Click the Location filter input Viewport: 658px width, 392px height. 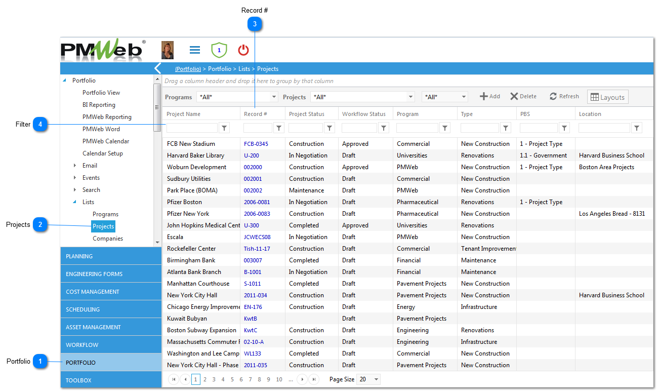[604, 128]
